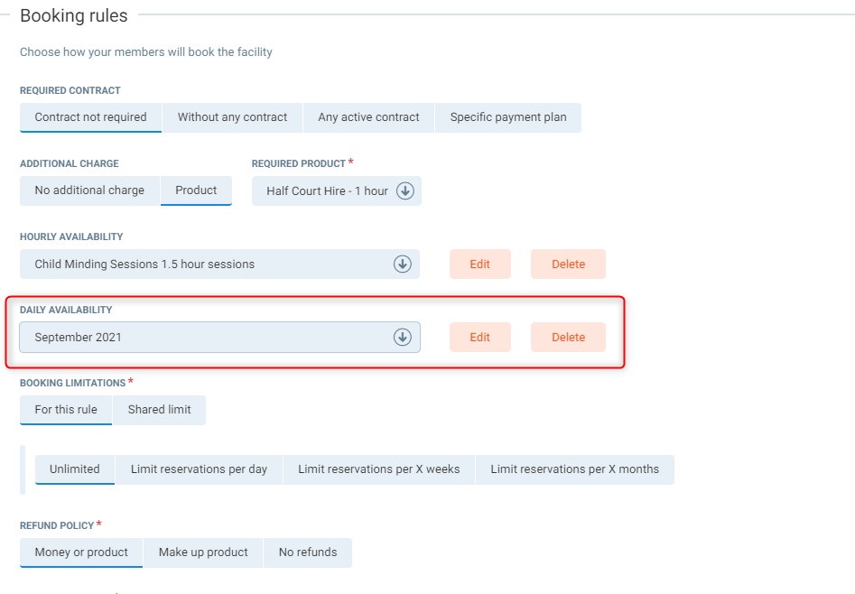Open Half Court Hire product dropdown

click(327, 191)
